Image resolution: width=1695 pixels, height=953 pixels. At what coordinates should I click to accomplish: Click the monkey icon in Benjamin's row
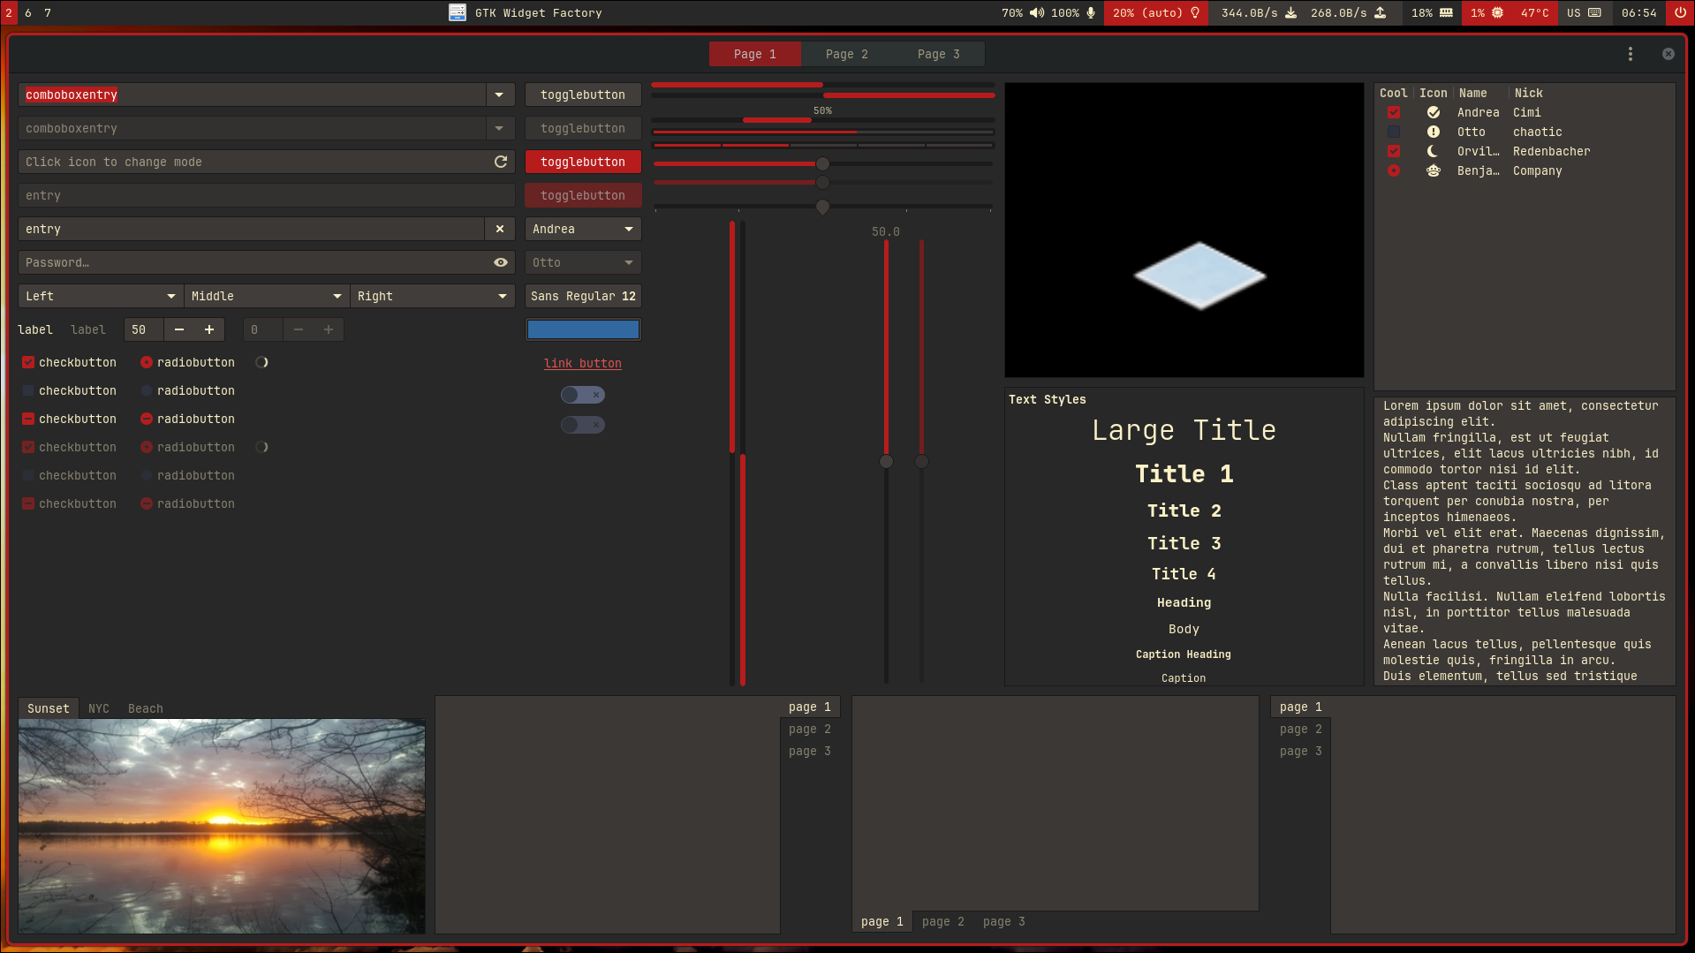pyautogui.click(x=1433, y=170)
